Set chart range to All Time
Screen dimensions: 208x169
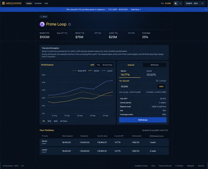(x=64, y=121)
